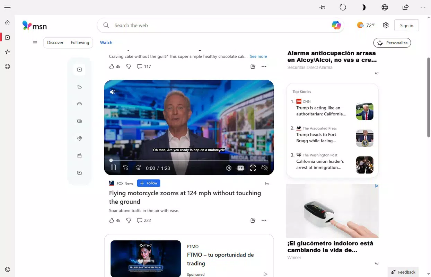
Task: Click the video progress bar
Action: (x=189, y=160)
